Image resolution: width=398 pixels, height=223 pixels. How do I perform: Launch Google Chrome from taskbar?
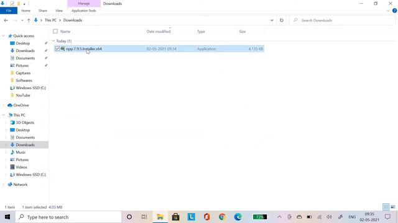222,217
